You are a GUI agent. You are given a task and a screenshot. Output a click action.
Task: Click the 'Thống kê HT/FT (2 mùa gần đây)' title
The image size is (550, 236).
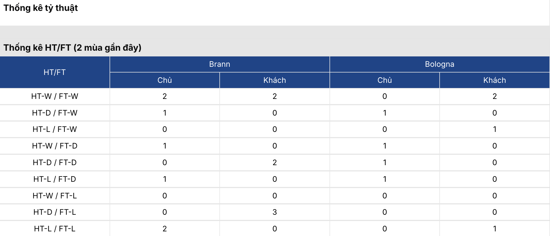(x=72, y=48)
